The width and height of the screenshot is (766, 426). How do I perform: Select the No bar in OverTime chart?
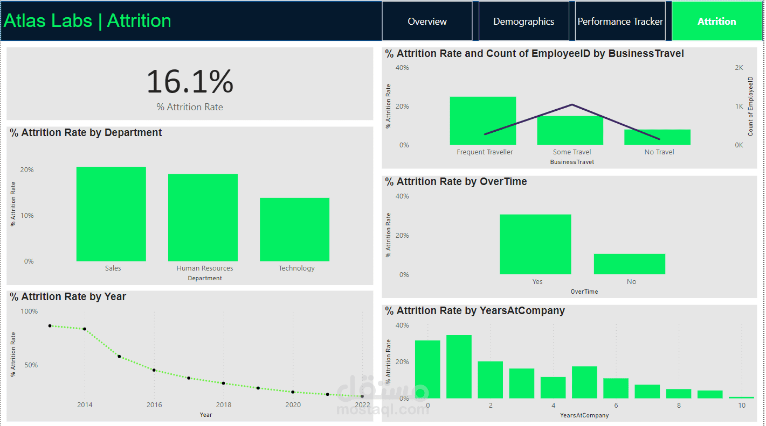point(630,264)
